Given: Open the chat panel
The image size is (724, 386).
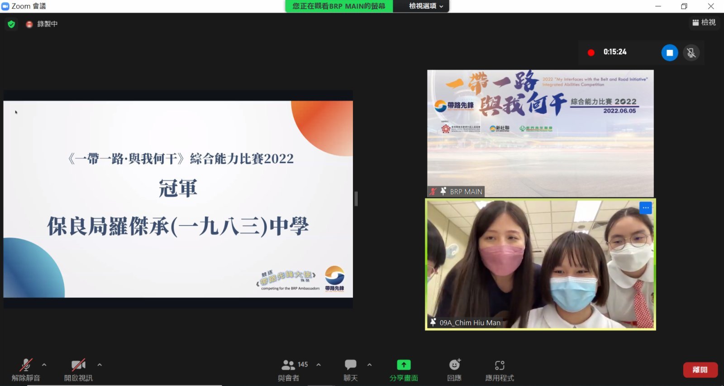Looking at the screenshot, I should point(350,369).
